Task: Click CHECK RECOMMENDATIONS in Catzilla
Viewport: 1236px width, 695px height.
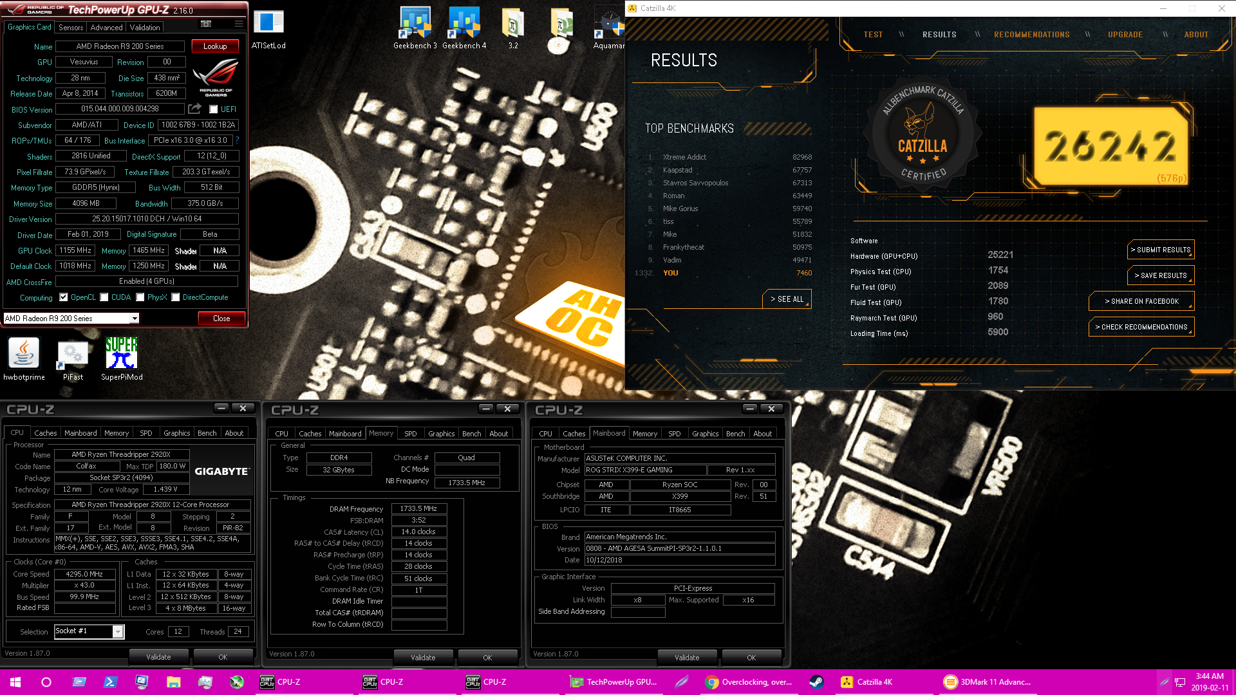Action: (1141, 327)
